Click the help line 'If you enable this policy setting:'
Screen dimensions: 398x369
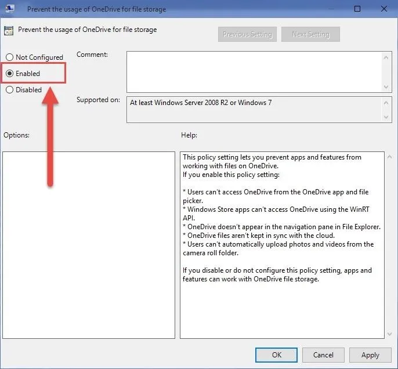[231, 175]
